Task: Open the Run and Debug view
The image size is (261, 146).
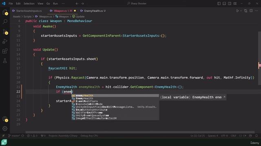Action: (x=5, y=41)
